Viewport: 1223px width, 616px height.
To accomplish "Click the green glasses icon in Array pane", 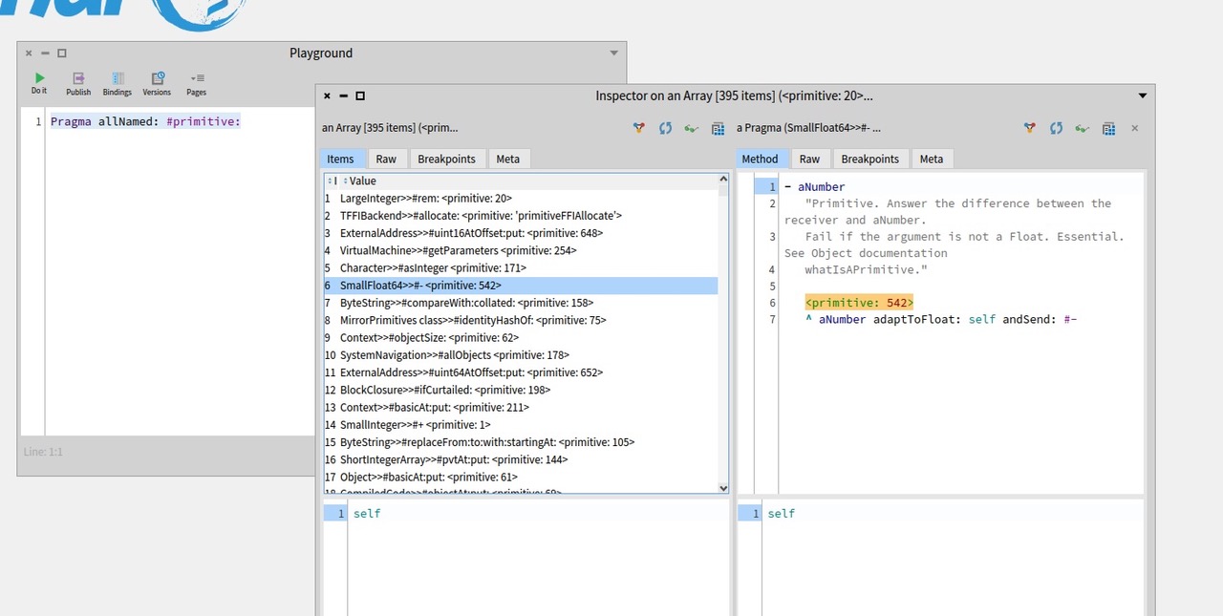I will click(691, 128).
